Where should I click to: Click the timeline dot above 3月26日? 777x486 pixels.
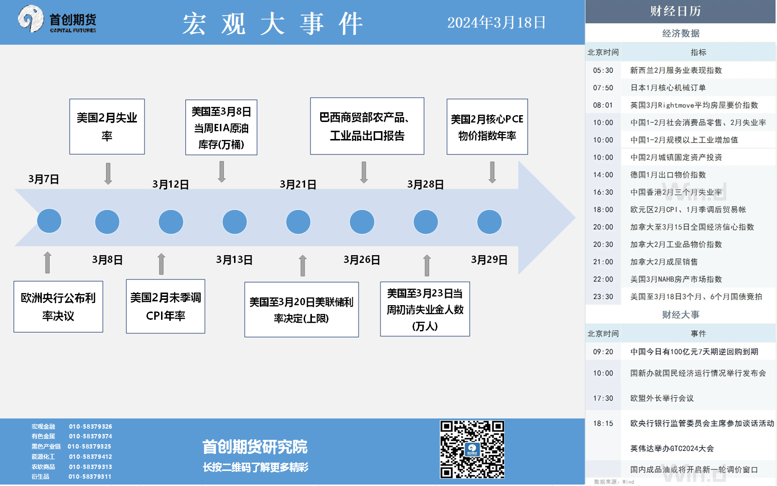362,222
